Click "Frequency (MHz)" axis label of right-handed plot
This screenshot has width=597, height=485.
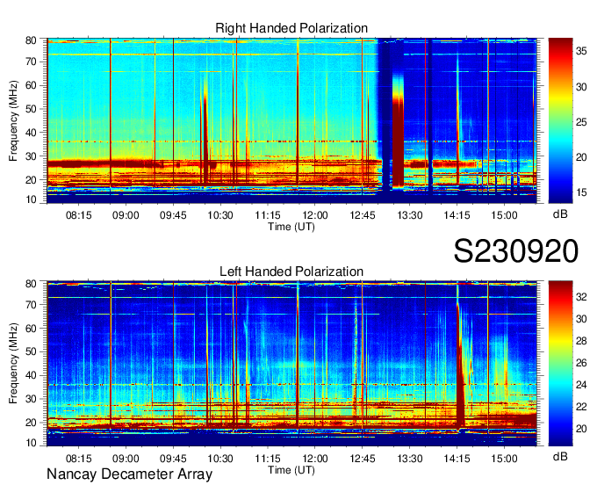click(x=13, y=120)
